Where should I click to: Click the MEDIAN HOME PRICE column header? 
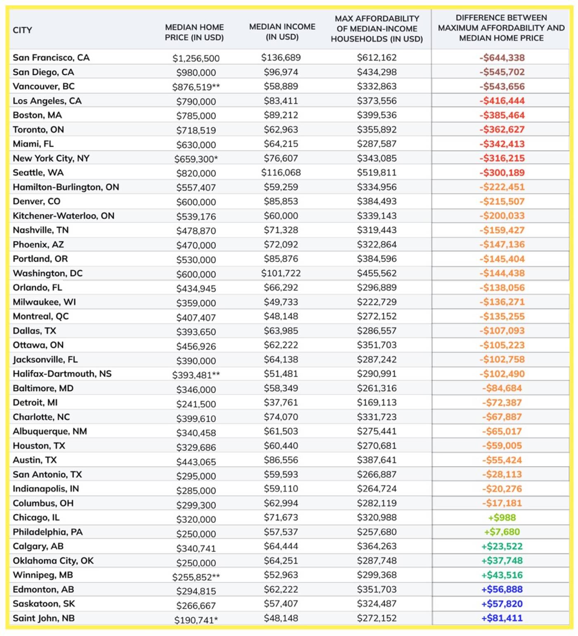click(194, 32)
